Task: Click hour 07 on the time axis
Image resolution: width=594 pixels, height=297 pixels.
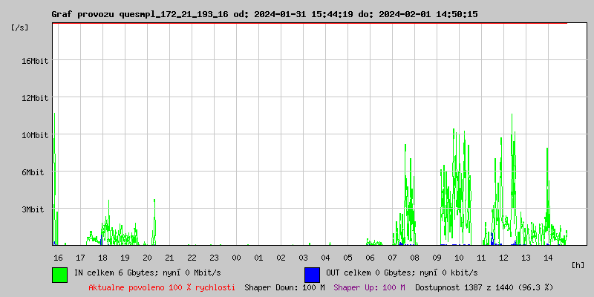Action: click(x=392, y=258)
